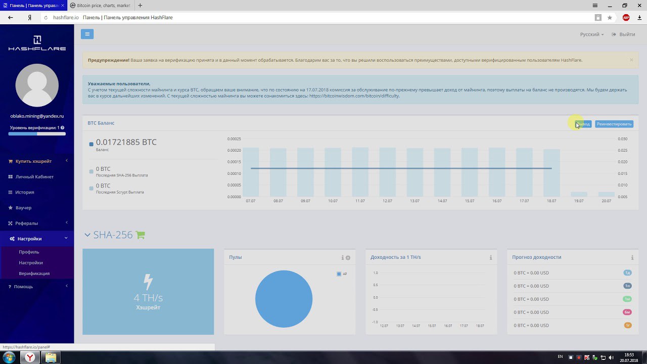Open File Explorer from the taskbar
Screen dimensions: 647x364
pos(51,357)
